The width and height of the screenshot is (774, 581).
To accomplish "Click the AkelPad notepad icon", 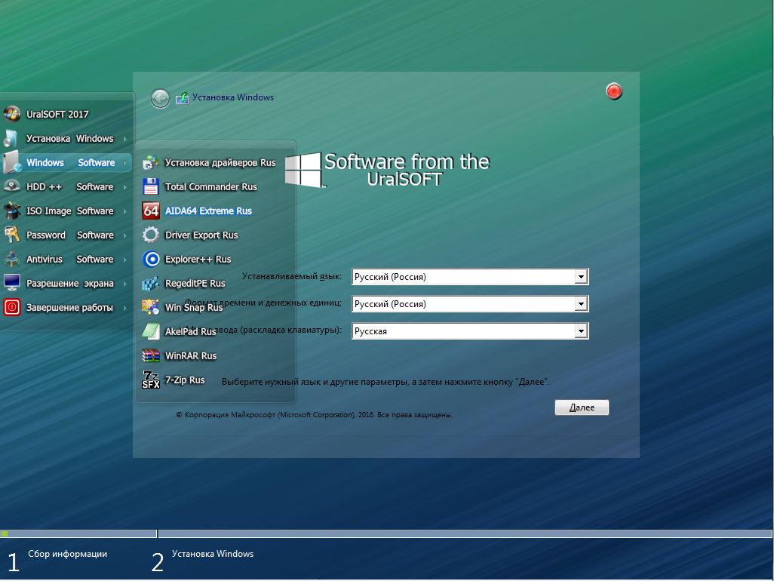I will 151,330.
